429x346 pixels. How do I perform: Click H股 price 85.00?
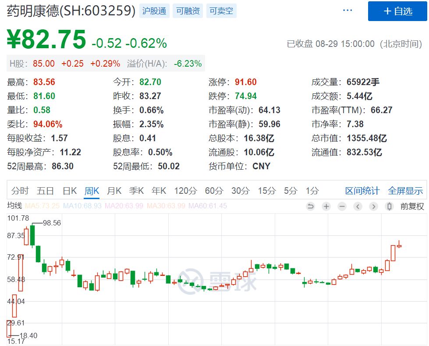point(44,64)
